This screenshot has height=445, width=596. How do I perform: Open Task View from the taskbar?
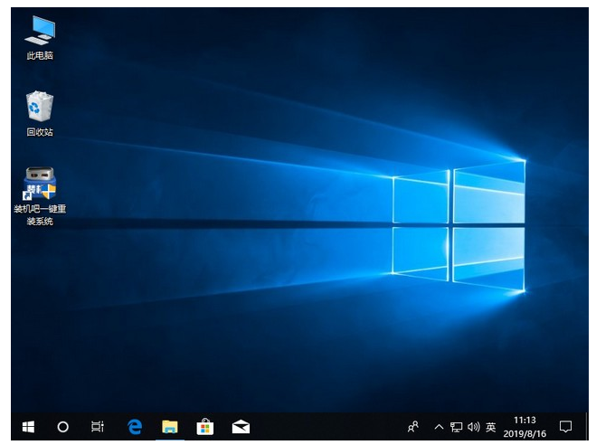(98, 426)
